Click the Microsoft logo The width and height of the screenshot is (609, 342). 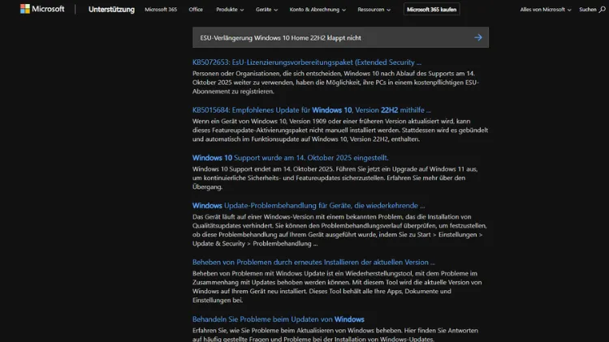(x=37, y=10)
